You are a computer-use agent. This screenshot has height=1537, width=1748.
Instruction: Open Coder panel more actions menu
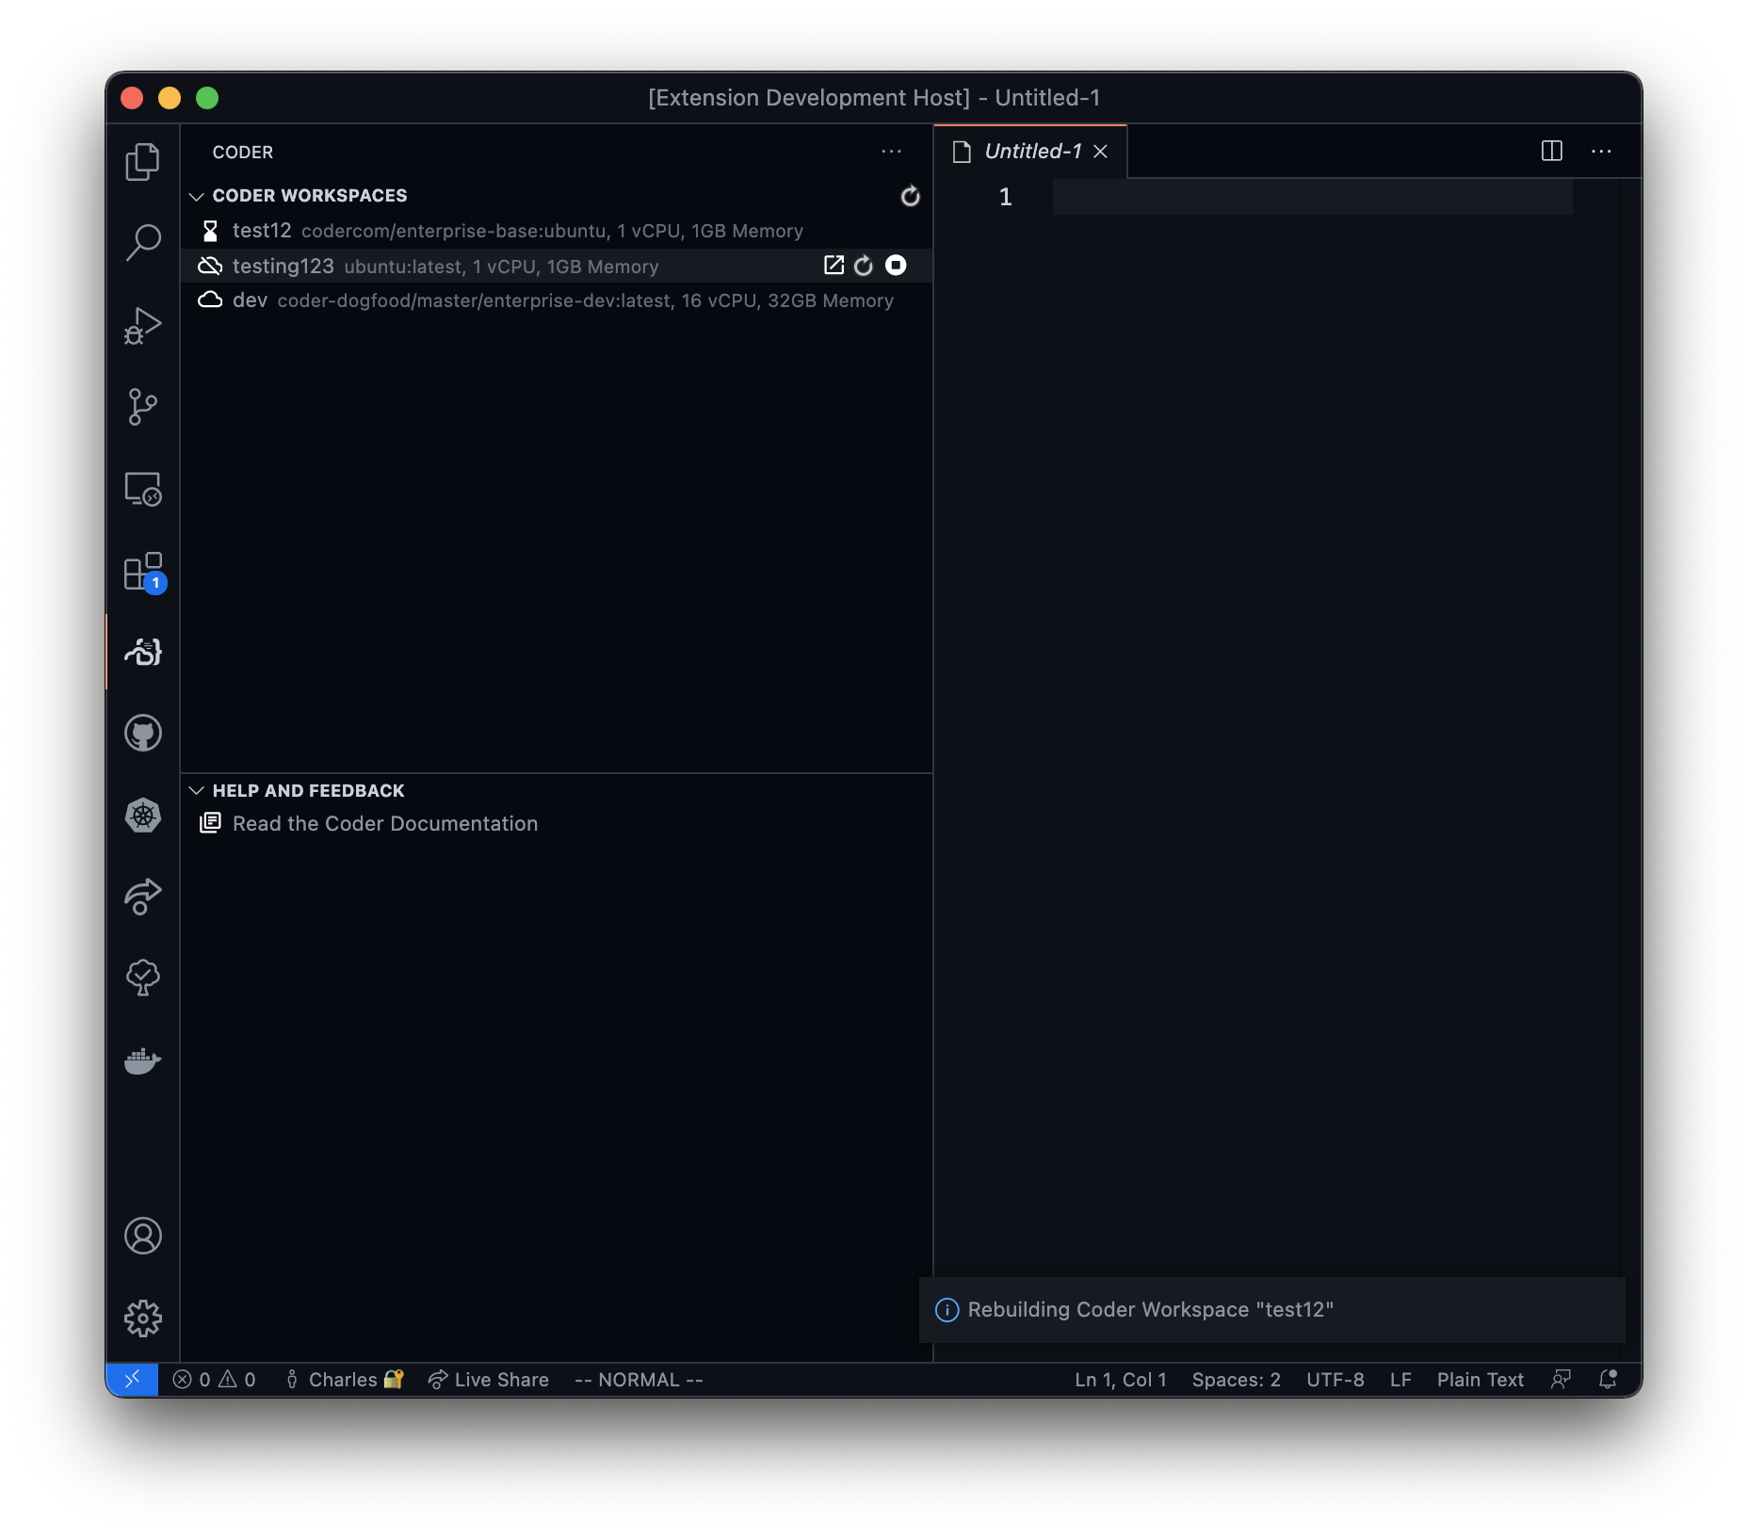tap(891, 152)
